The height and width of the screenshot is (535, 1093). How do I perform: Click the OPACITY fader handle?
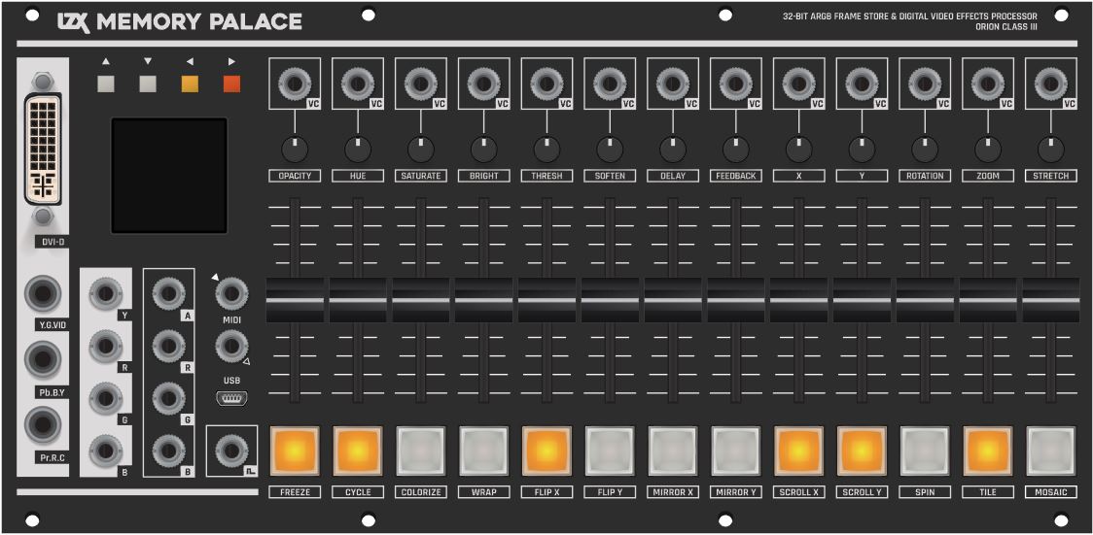tap(295, 300)
